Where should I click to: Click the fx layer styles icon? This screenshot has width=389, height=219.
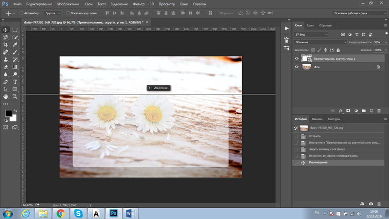tap(341, 111)
